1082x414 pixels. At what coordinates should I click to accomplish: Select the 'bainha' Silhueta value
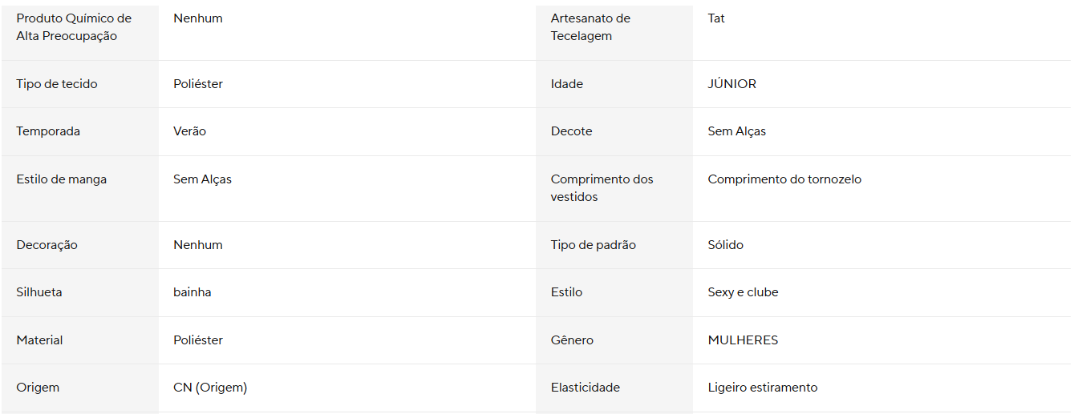[192, 292]
